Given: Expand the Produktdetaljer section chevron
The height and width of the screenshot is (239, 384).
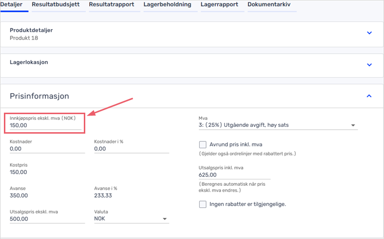Looking at the screenshot, I should [369, 33].
